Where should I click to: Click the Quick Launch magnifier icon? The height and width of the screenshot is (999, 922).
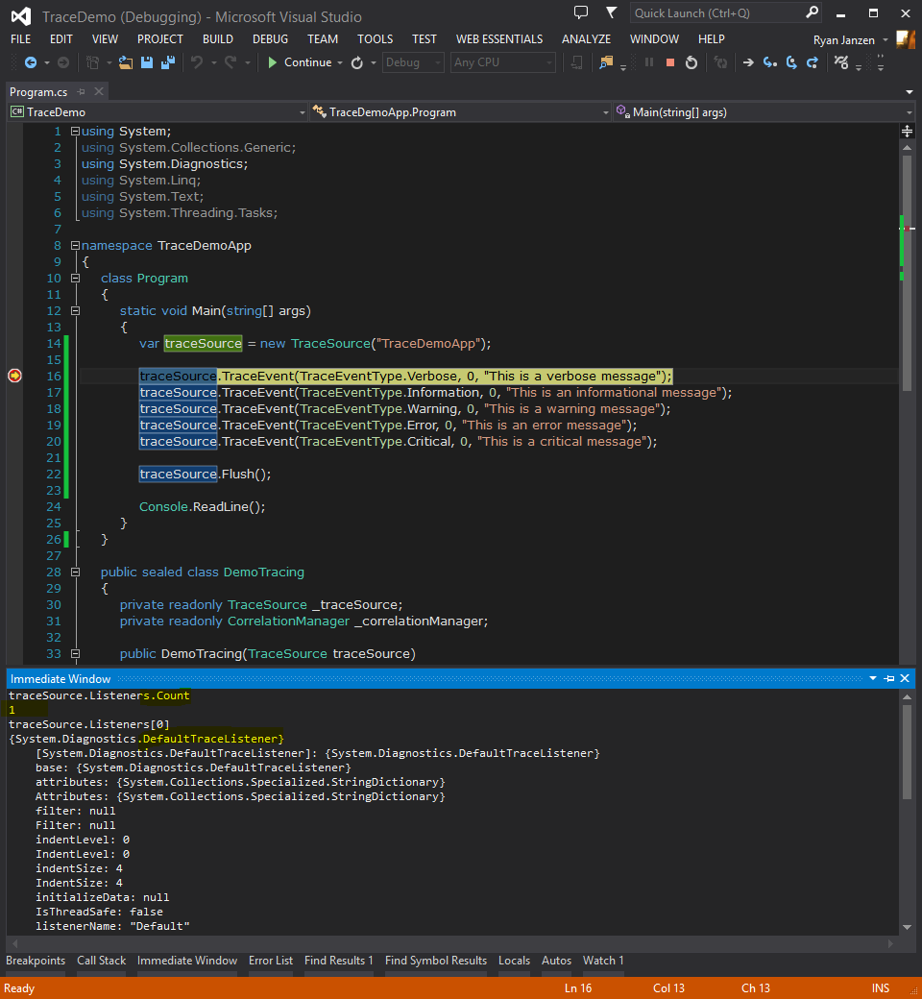pyautogui.click(x=812, y=12)
